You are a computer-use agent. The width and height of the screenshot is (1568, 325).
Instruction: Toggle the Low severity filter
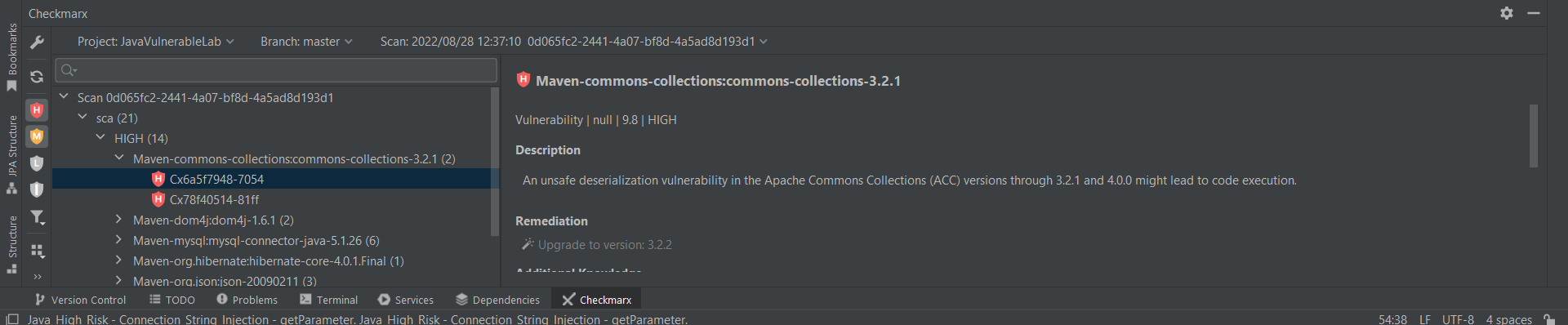coord(37,163)
